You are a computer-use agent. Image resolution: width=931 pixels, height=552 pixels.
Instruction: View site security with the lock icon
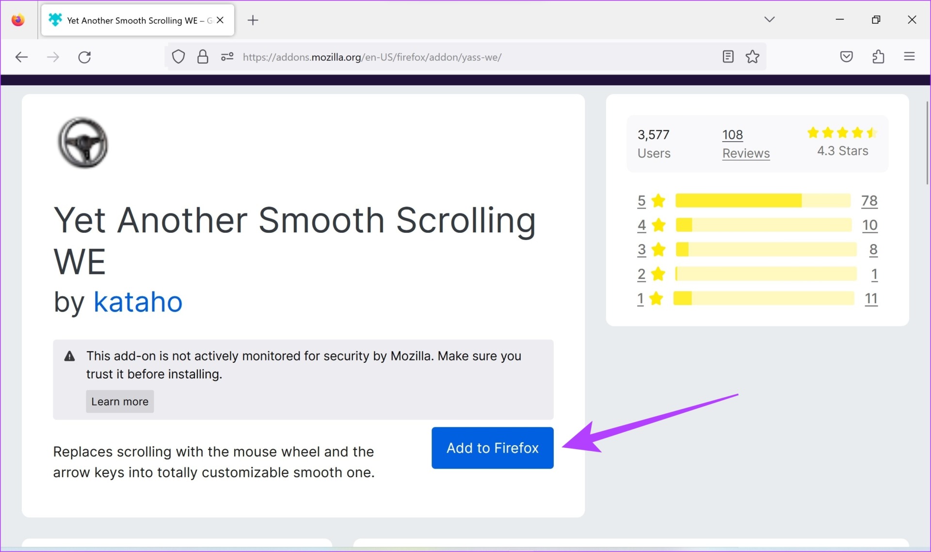(x=202, y=57)
